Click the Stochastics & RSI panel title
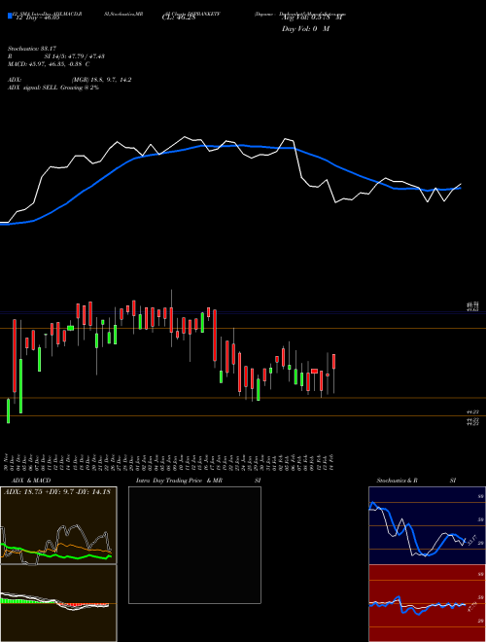 [x=416, y=481]
